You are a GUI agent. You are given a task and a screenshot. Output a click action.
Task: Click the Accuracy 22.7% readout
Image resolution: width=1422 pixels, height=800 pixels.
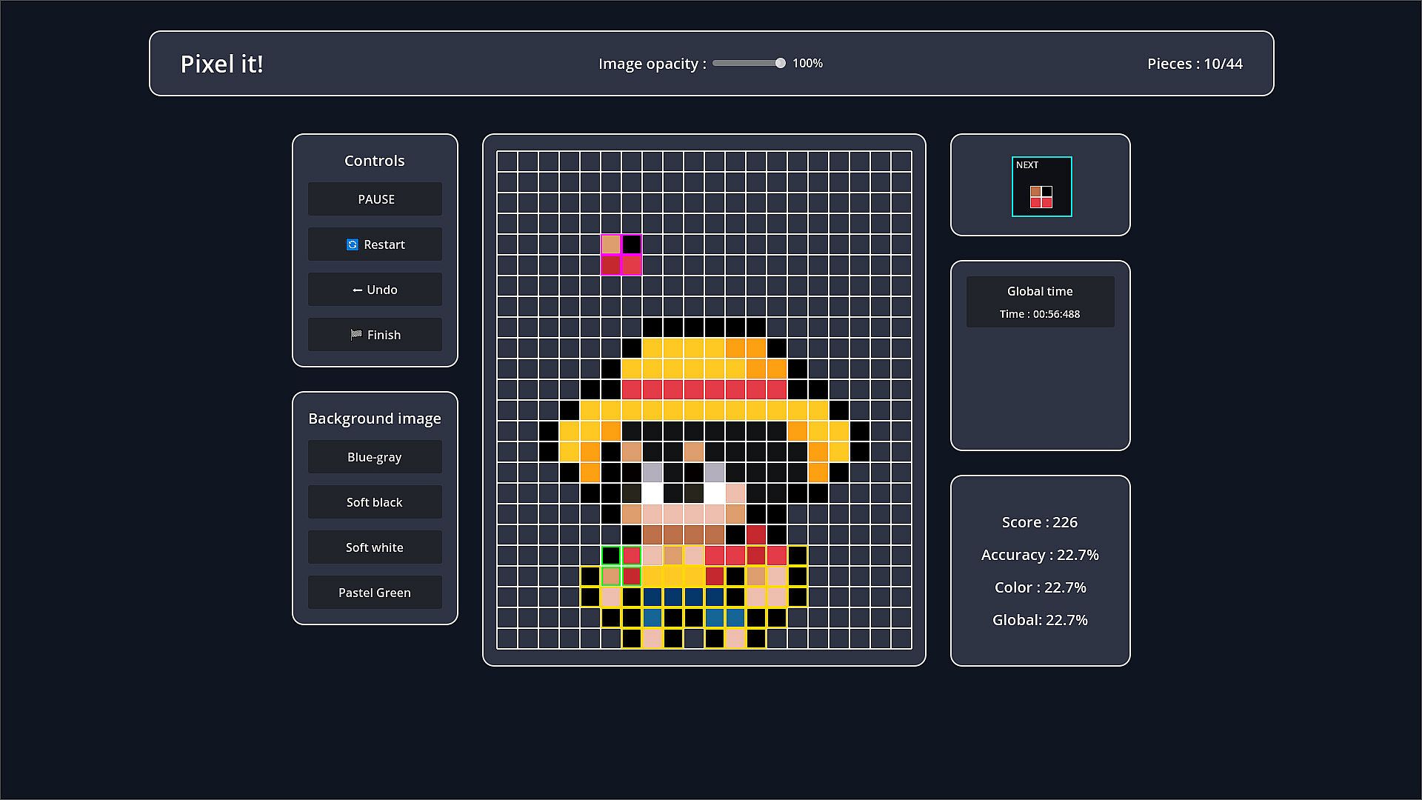1040,555
